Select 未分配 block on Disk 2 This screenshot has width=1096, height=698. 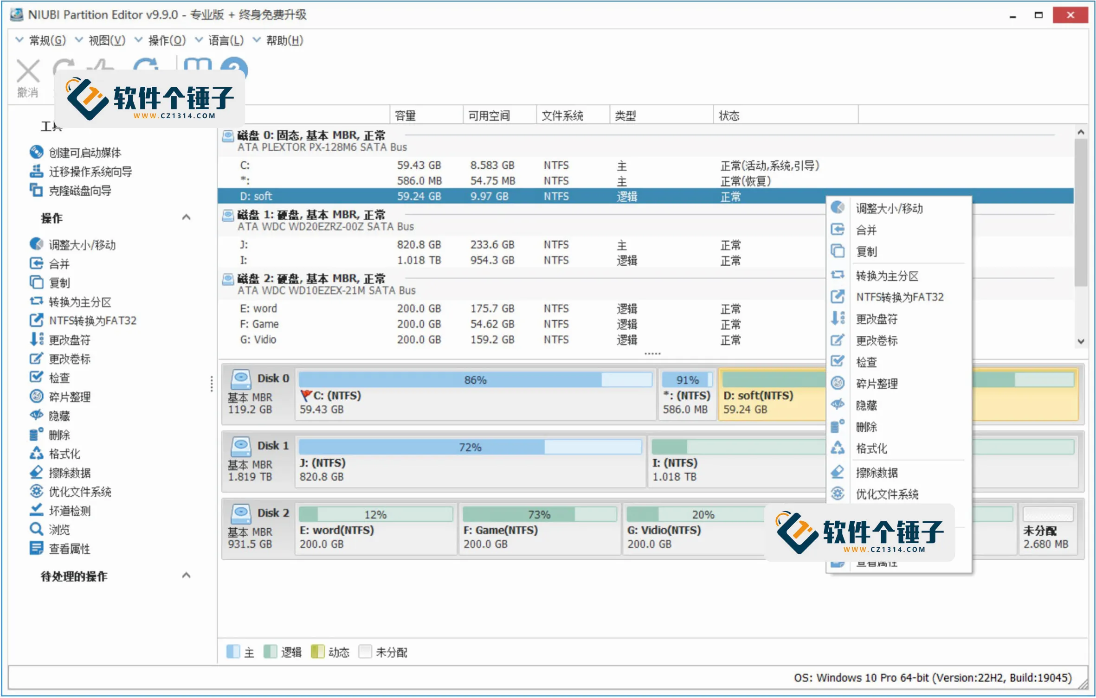click(x=1048, y=529)
